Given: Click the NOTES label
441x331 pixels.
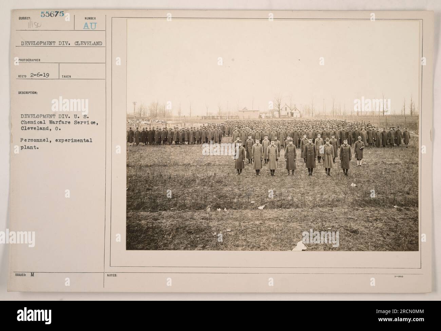Looking at the screenshot, I should click(x=112, y=276).
